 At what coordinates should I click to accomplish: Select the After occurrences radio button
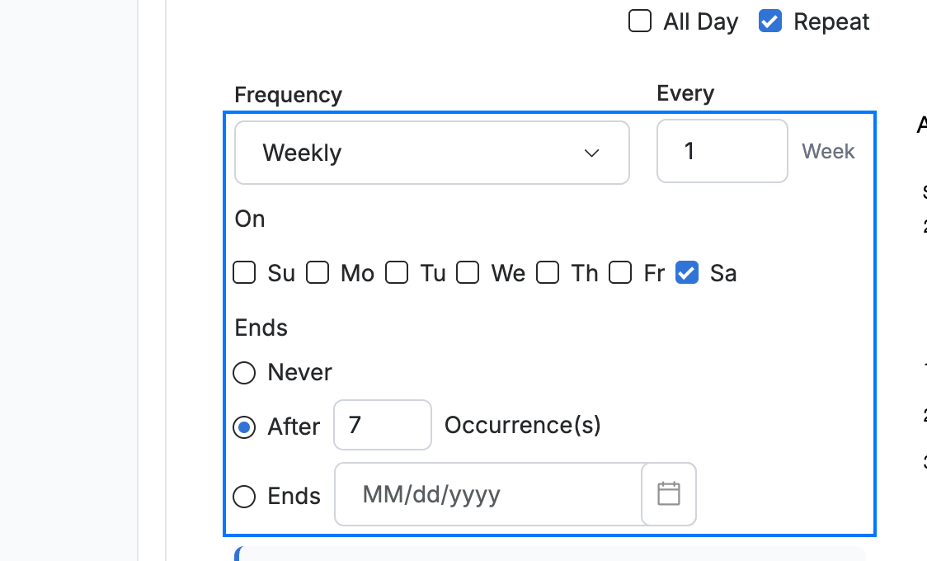pos(244,427)
